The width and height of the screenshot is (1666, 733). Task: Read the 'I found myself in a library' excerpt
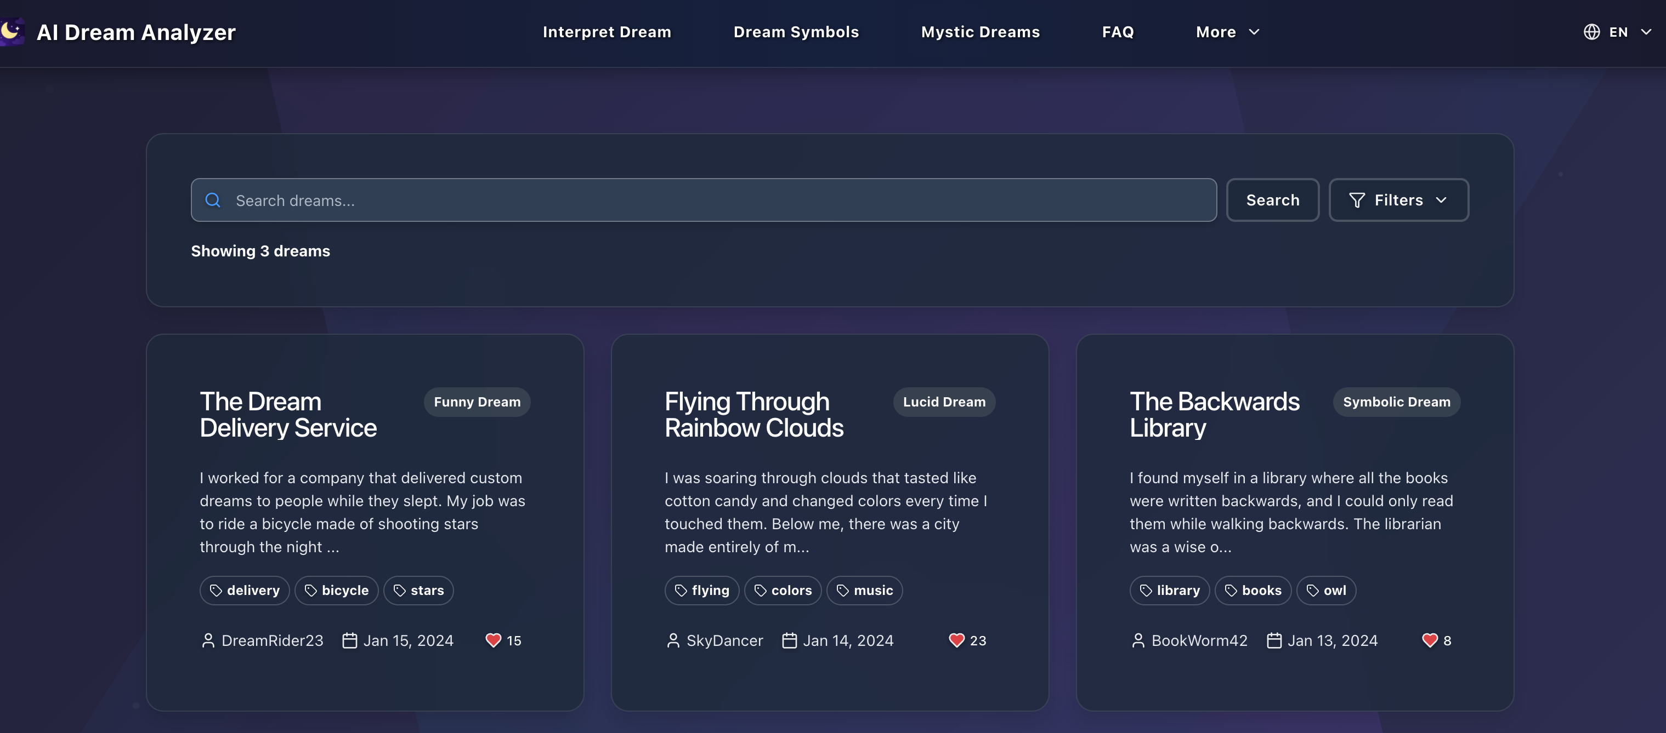(1291, 512)
